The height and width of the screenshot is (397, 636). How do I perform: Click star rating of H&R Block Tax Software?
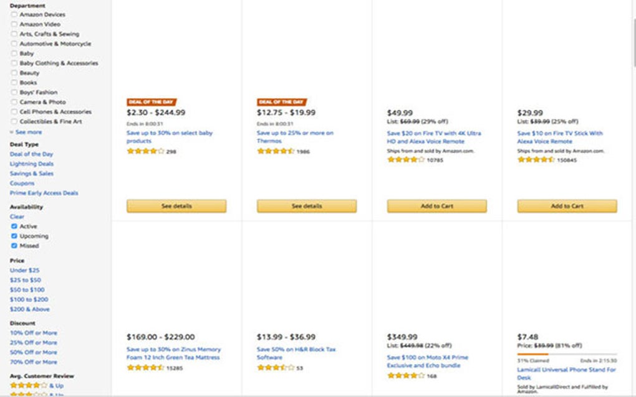(x=276, y=368)
